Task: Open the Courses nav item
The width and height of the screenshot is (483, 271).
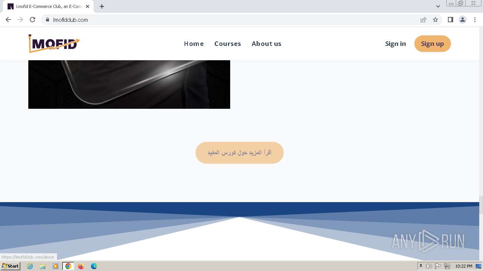Action: [228, 44]
